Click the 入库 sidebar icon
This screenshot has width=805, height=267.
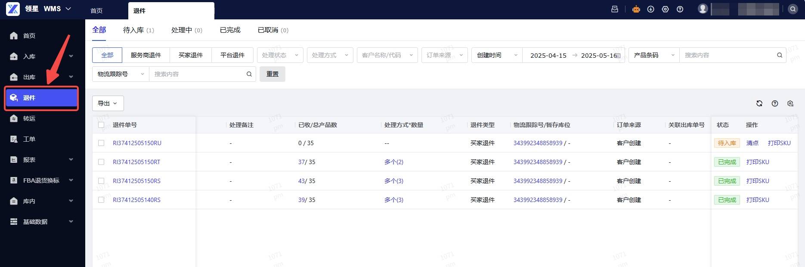point(14,56)
